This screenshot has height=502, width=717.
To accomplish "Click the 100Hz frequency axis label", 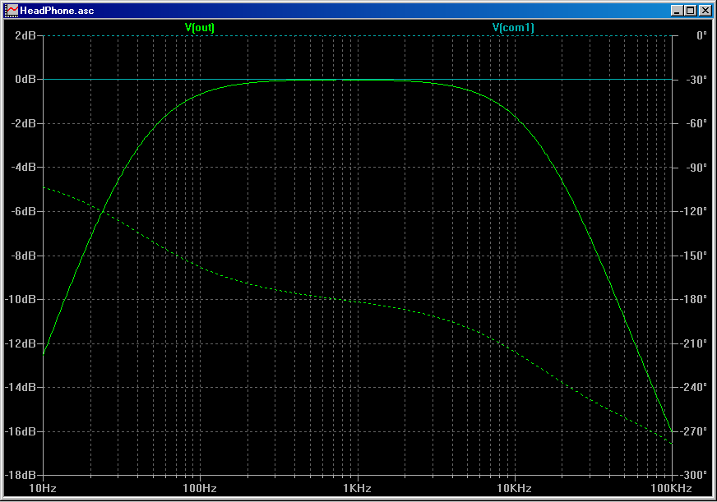I will (x=200, y=488).
